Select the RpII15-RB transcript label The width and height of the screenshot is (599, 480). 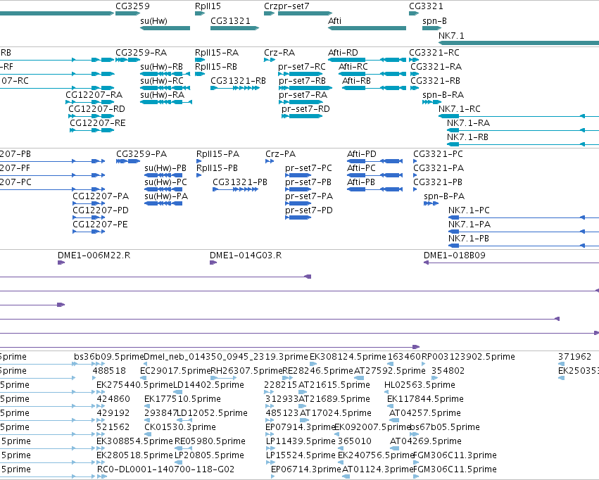coord(216,67)
